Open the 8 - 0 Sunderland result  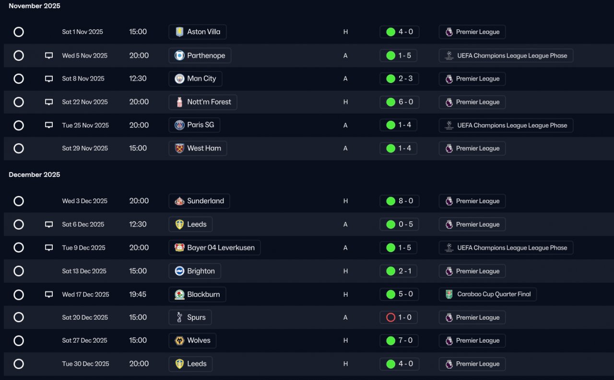400,201
